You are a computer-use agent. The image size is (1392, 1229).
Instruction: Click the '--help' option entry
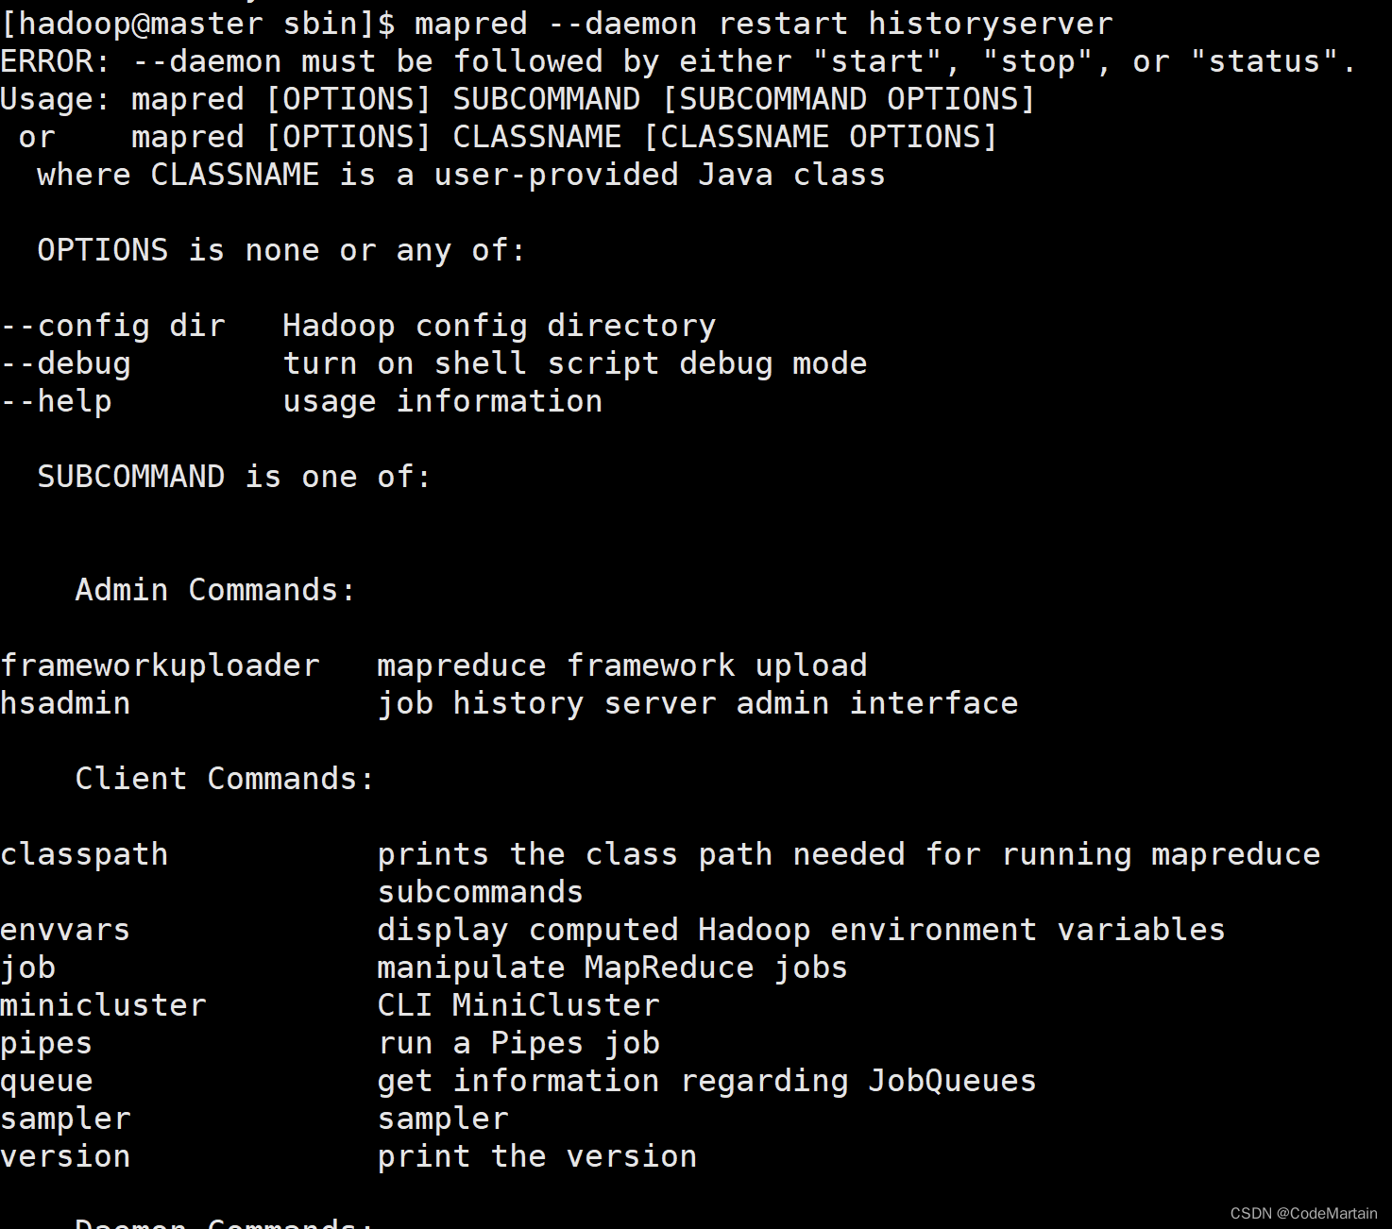pos(57,401)
